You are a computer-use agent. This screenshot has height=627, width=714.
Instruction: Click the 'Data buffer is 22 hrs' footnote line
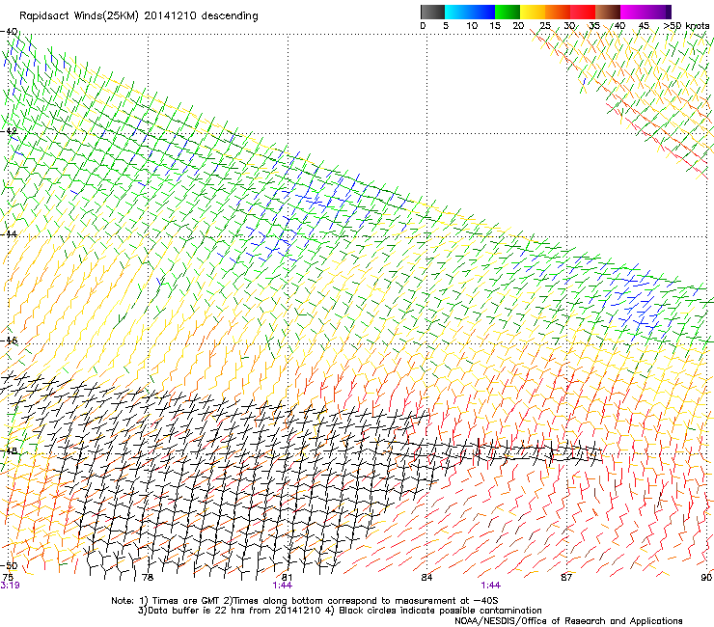pyautogui.click(x=340, y=611)
